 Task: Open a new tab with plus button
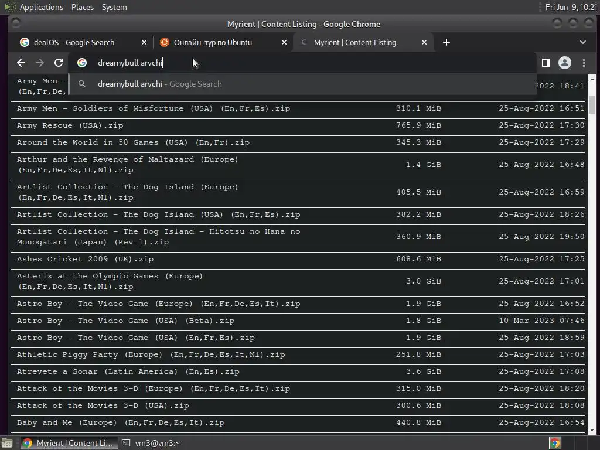pyautogui.click(x=446, y=42)
